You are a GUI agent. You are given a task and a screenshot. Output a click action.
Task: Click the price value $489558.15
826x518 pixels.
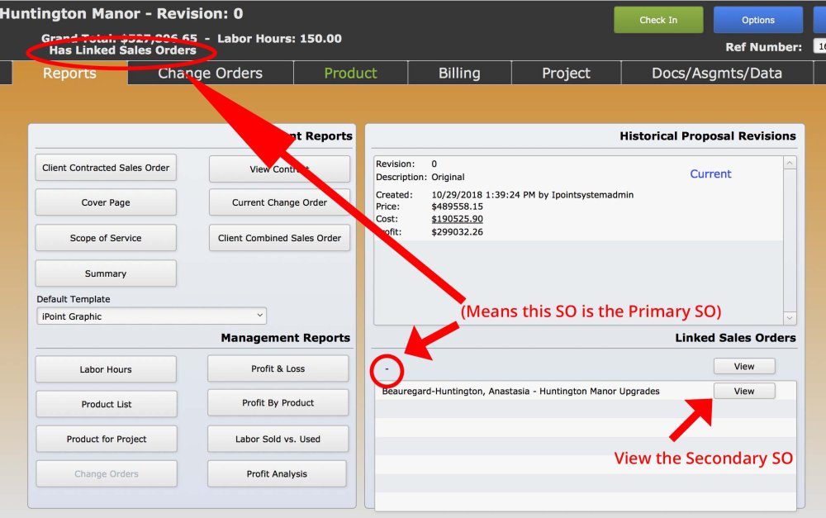[x=457, y=207]
